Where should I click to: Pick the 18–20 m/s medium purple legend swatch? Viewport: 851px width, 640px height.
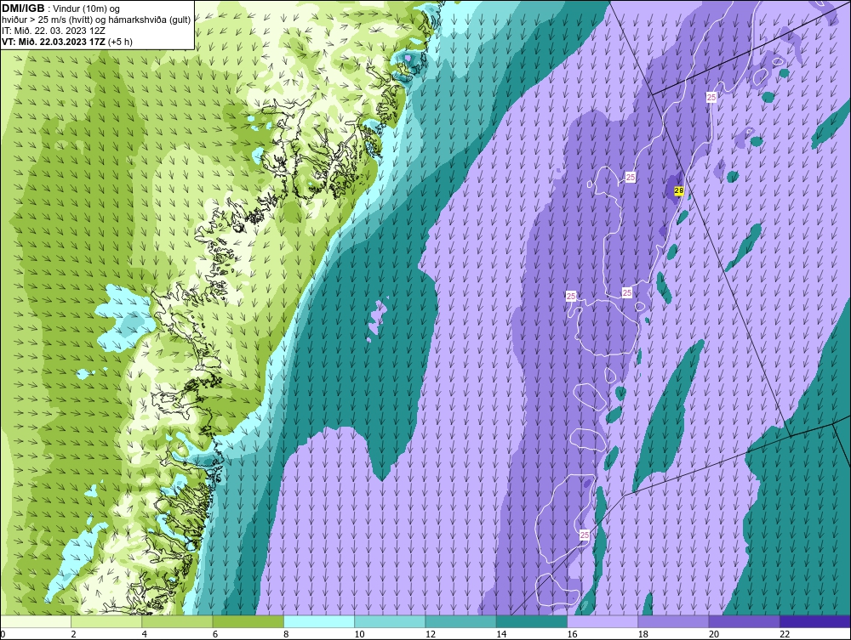673,621
